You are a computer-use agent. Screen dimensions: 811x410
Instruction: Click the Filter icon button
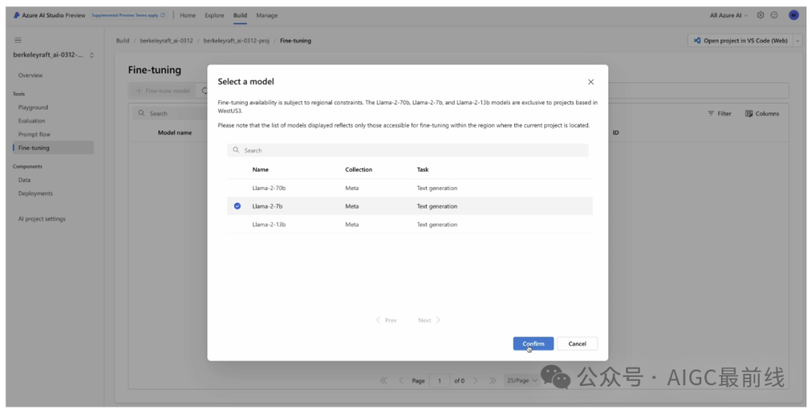[x=719, y=113]
